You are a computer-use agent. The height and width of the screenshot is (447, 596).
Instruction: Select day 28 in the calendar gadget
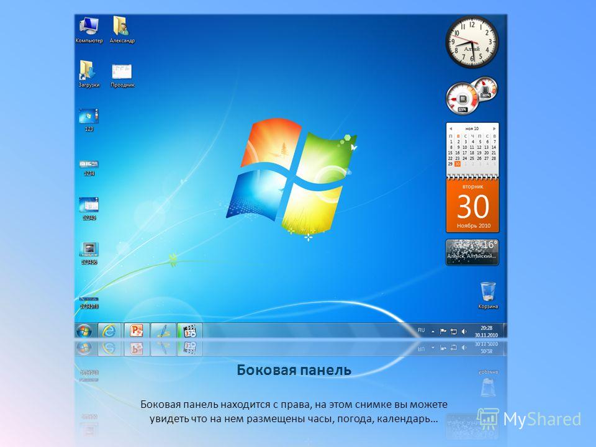click(x=494, y=158)
